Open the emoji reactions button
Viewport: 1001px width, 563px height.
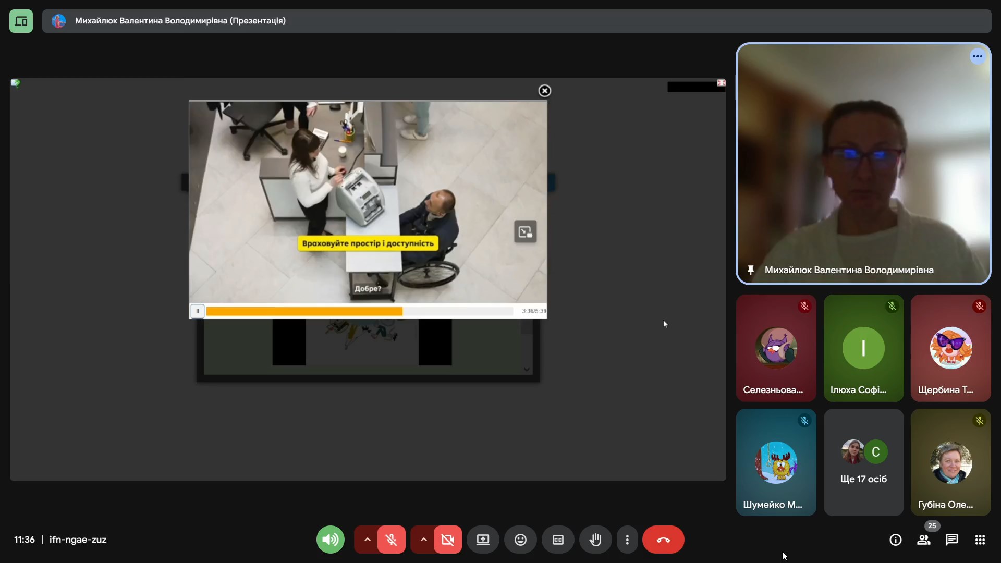pyautogui.click(x=520, y=540)
